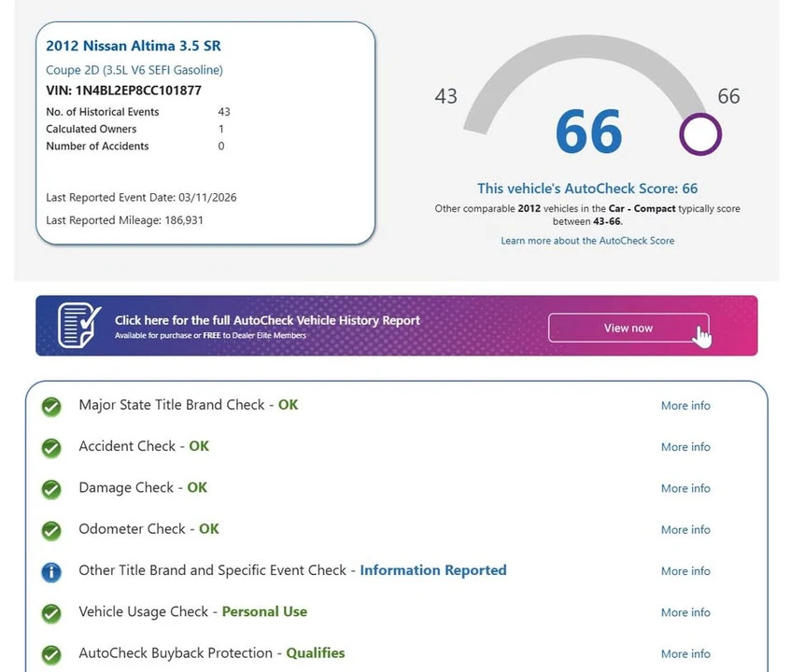Click the Information Reported status text

(433, 570)
